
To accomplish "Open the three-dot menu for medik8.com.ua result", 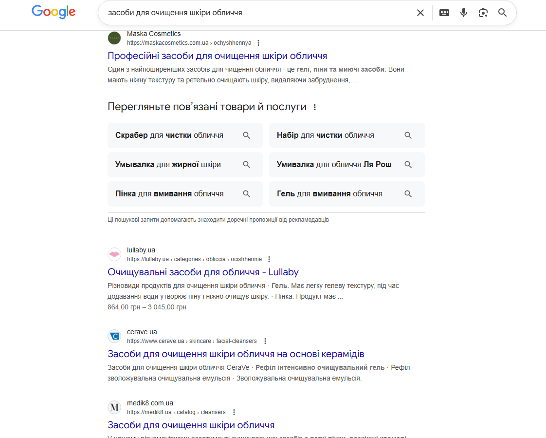I will tap(234, 412).
